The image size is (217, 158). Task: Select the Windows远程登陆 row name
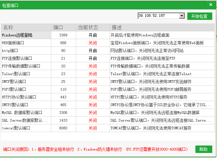click(x=17, y=35)
